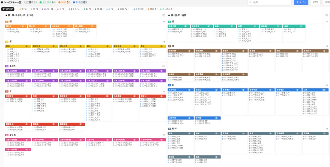Filter by the 鼻 20 chip

87,9
